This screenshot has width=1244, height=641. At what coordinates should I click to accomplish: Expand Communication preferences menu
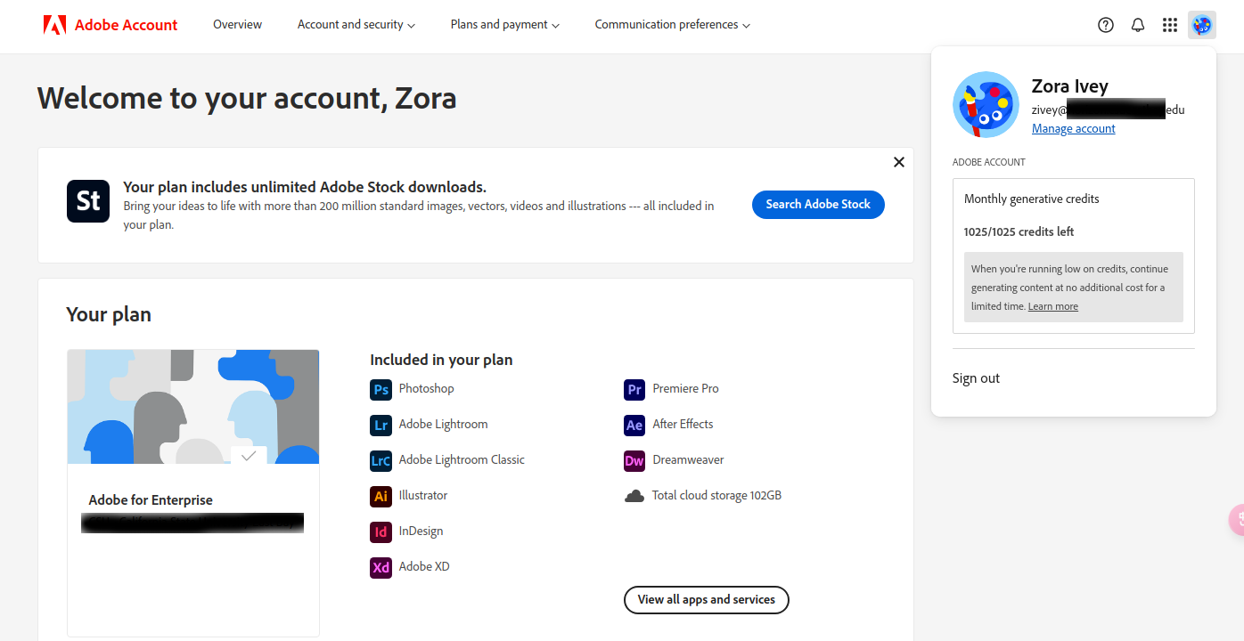673,25
